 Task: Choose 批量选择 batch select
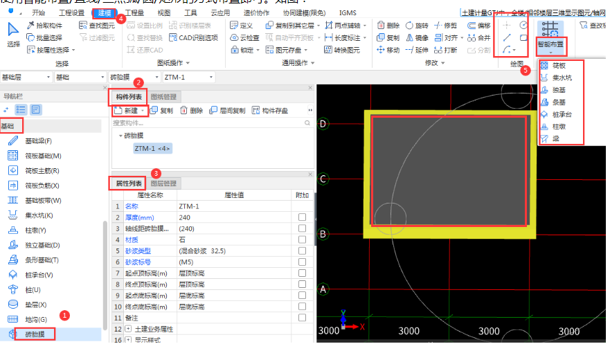click(x=44, y=37)
